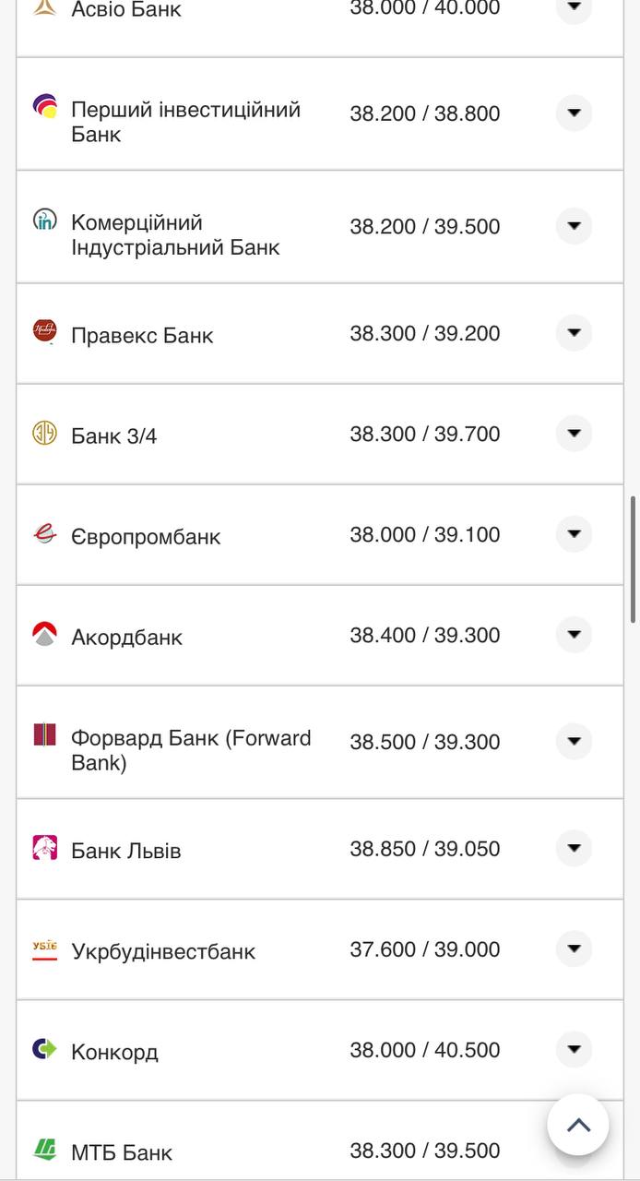Image resolution: width=640 pixels, height=1181 pixels.
Task: Click the page vertical scrollbar thumb
Action: coord(634,559)
